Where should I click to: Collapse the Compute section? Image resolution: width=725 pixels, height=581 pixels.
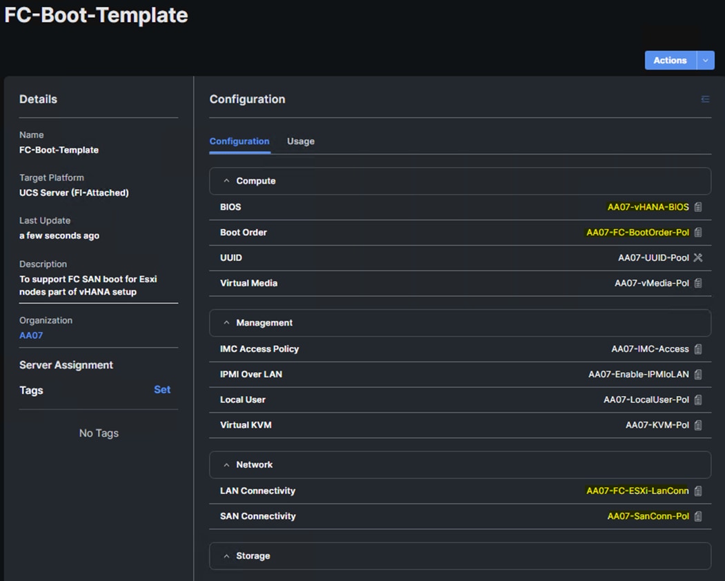[x=226, y=181]
